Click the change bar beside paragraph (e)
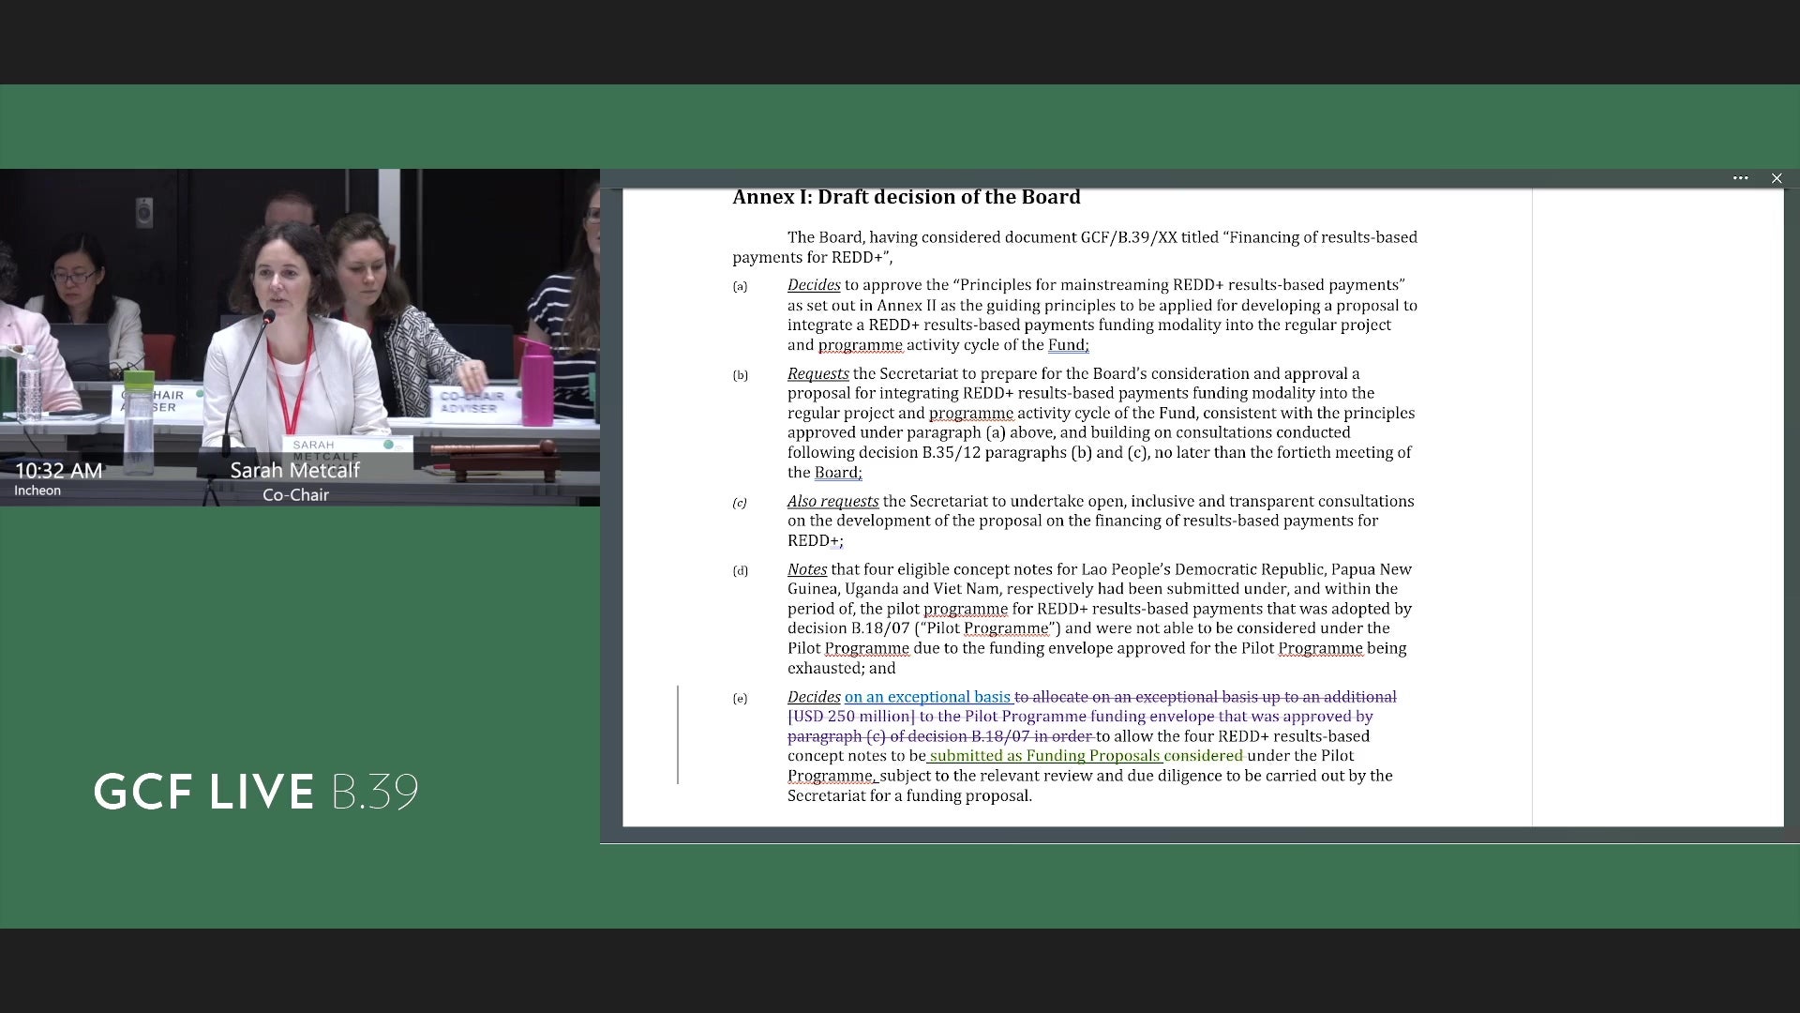 678,734
